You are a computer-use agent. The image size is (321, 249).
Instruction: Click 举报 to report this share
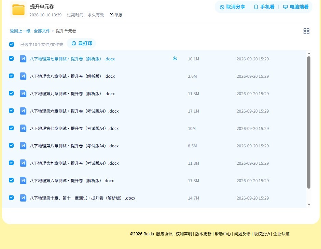(116, 15)
